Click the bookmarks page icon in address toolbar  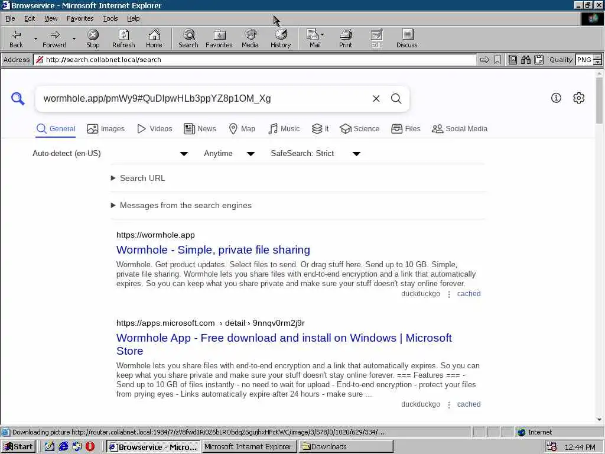point(512,60)
